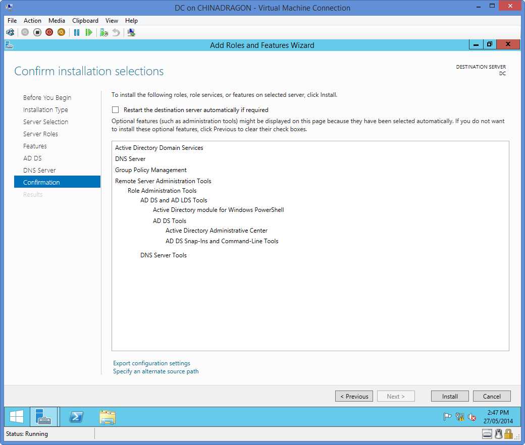Click the Enhanced Session toolbar icon
The image size is (525, 445).
click(131, 32)
